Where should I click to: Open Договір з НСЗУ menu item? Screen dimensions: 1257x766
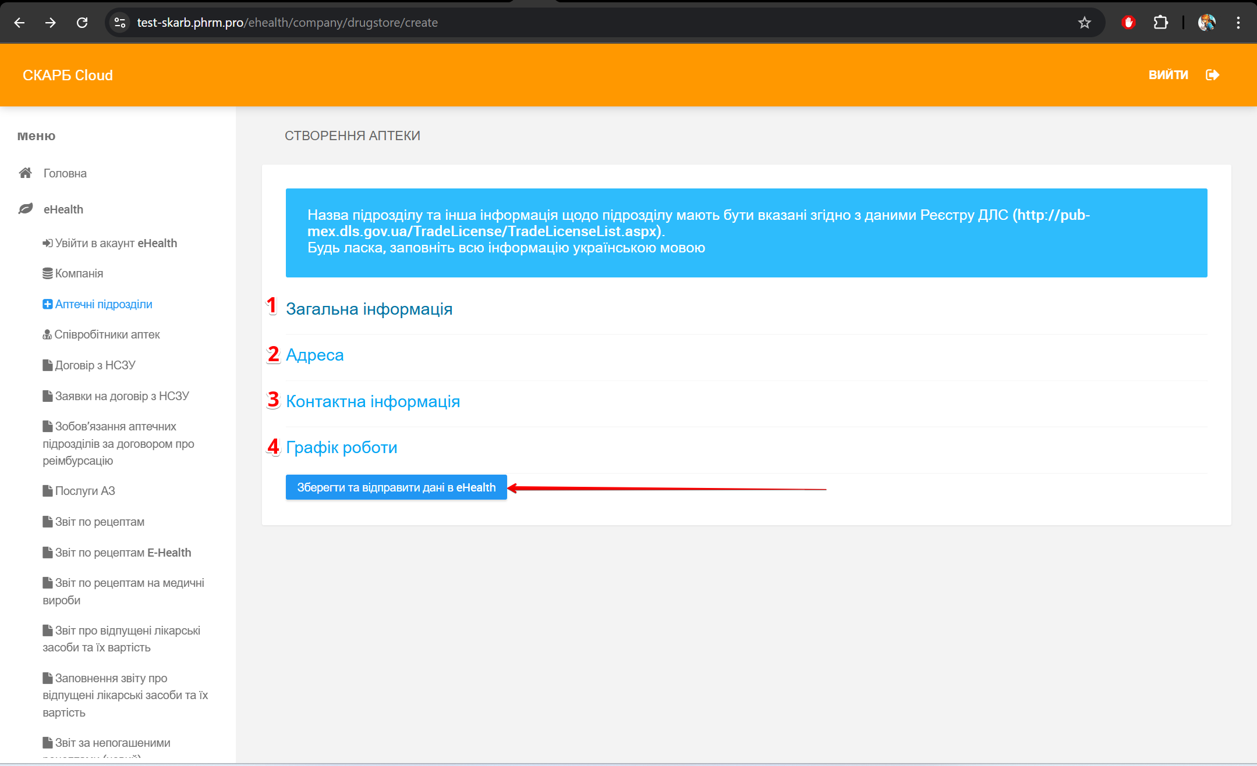tap(95, 365)
